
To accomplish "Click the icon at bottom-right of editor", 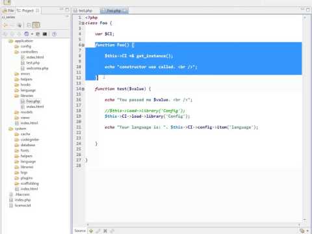I will pyautogui.click(x=302, y=231).
